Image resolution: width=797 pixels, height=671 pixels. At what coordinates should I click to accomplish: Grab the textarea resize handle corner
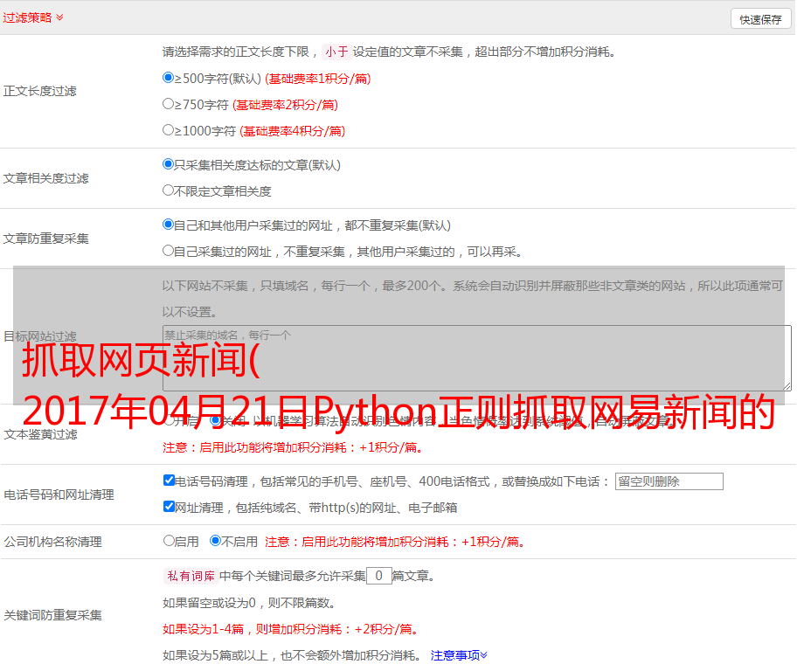[x=787, y=386]
